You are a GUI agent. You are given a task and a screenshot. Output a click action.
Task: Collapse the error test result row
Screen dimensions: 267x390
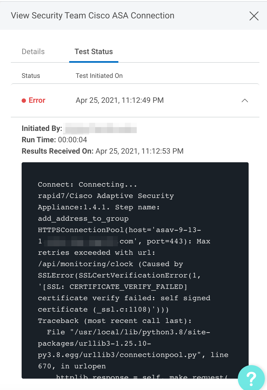(245, 101)
